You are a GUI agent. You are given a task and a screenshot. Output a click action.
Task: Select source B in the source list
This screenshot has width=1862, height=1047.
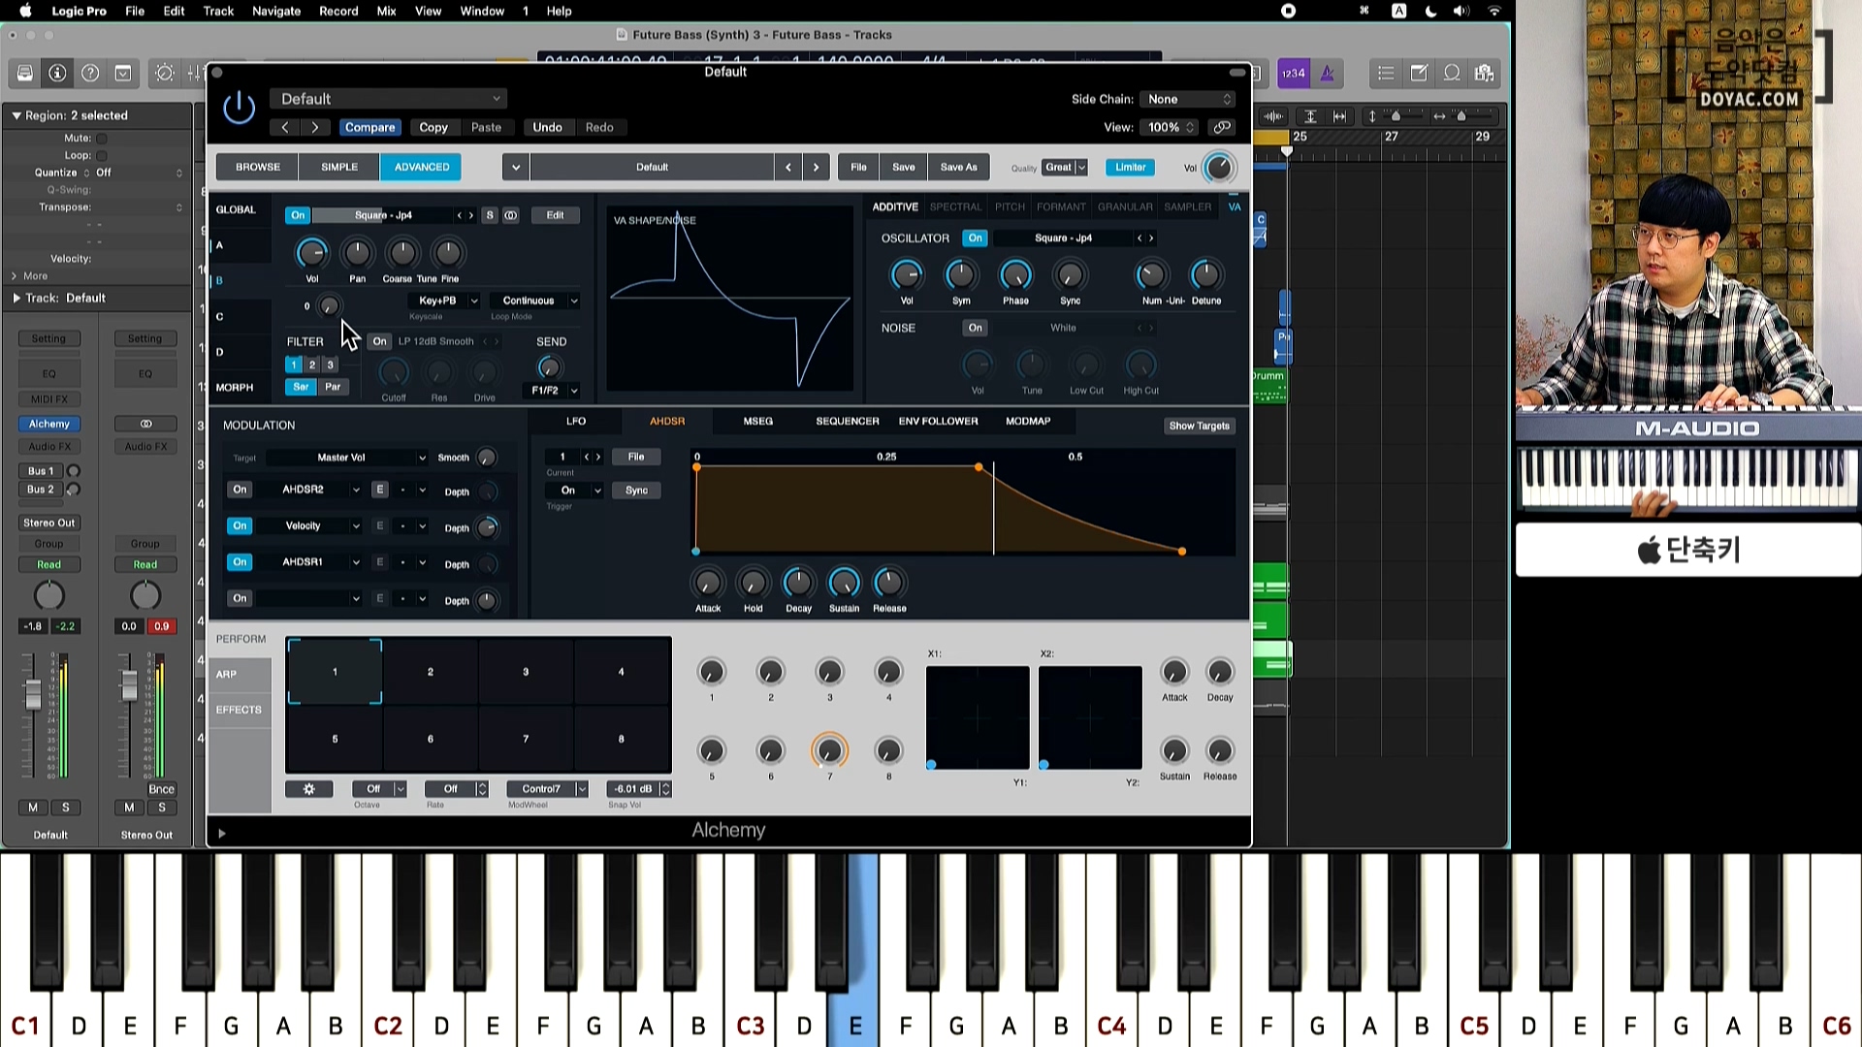click(x=219, y=280)
